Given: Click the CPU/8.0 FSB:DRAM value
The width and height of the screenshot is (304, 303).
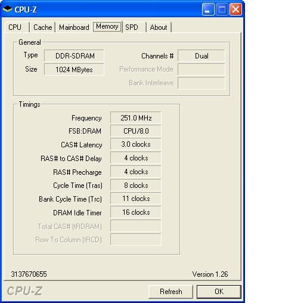Looking at the screenshot, I should [x=136, y=131].
